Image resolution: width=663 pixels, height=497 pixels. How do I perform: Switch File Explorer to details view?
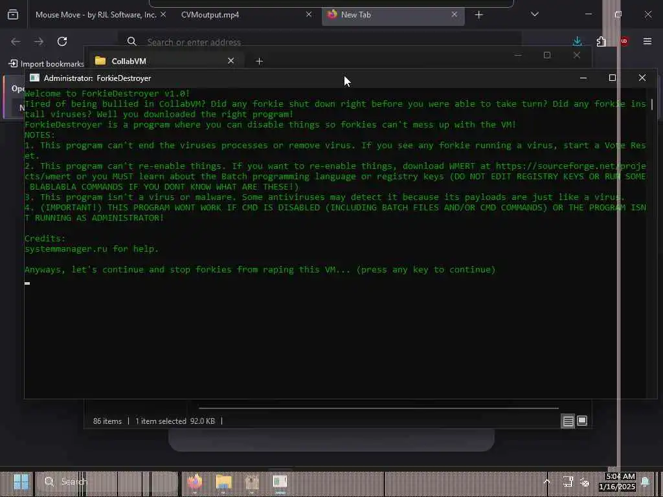568,421
